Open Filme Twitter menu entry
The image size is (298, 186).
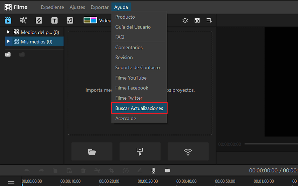point(139,98)
